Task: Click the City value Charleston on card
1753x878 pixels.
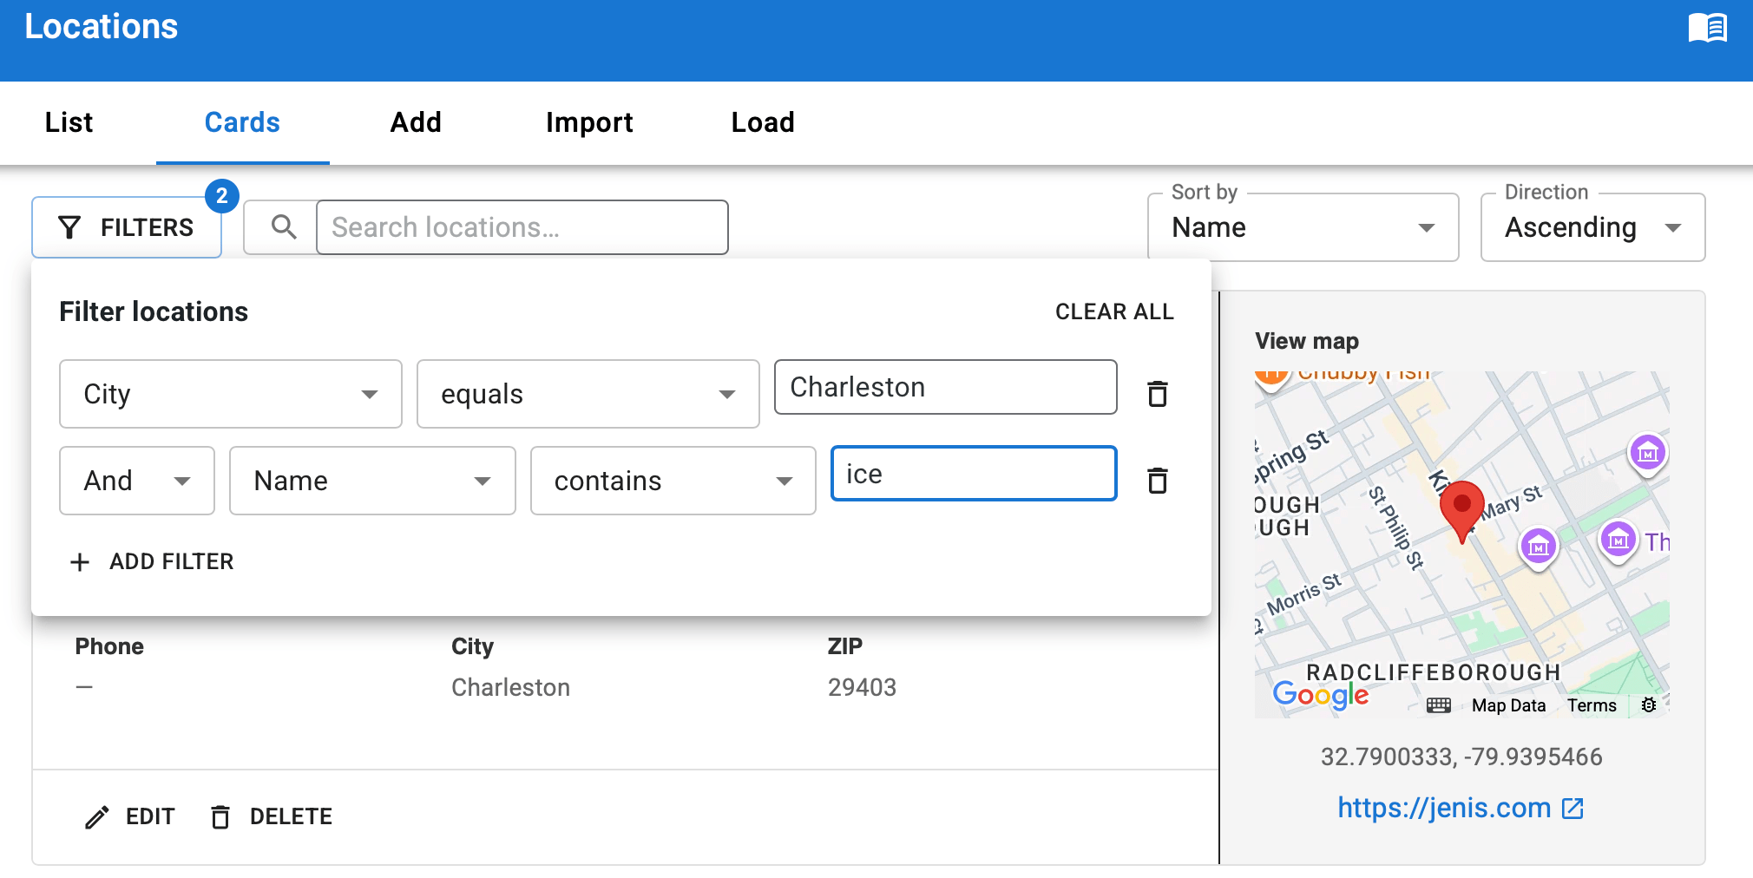Action: [x=510, y=687]
